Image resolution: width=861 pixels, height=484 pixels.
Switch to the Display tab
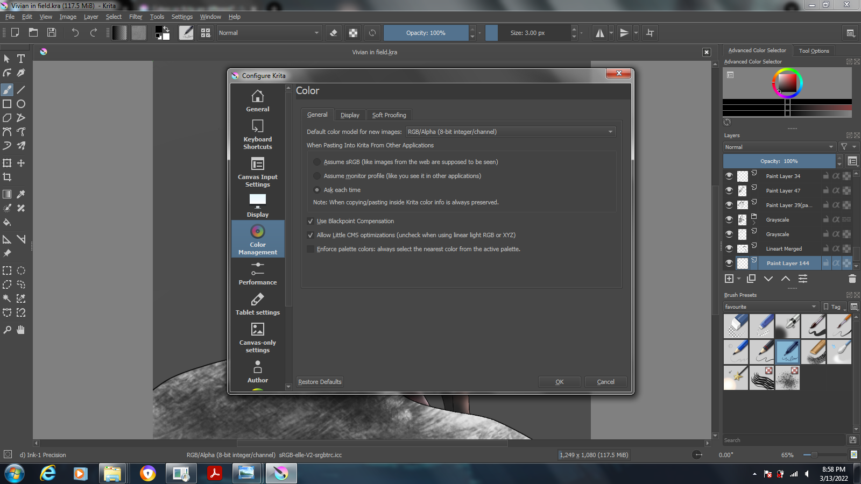[x=350, y=115]
